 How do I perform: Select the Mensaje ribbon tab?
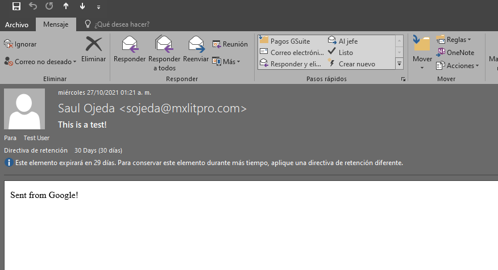56,24
